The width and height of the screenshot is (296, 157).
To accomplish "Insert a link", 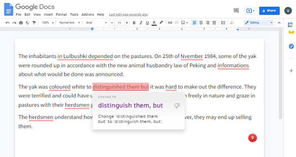I will (170, 23).
